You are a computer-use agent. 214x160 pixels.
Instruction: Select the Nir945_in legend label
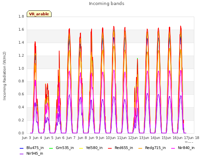tap(35, 153)
